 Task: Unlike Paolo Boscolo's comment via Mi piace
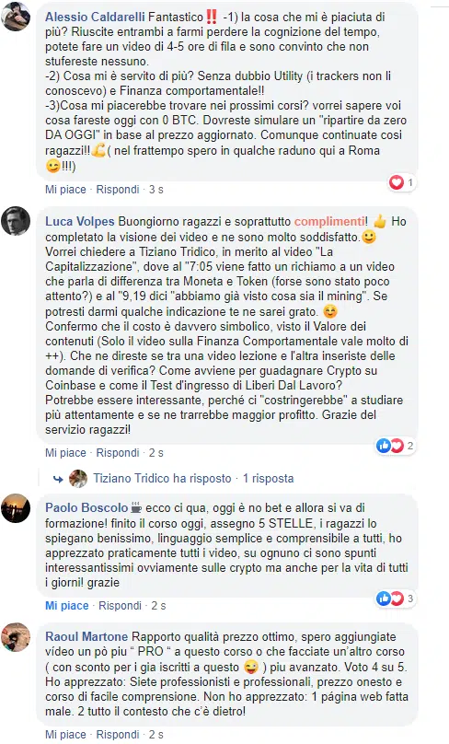tap(67, 606)
